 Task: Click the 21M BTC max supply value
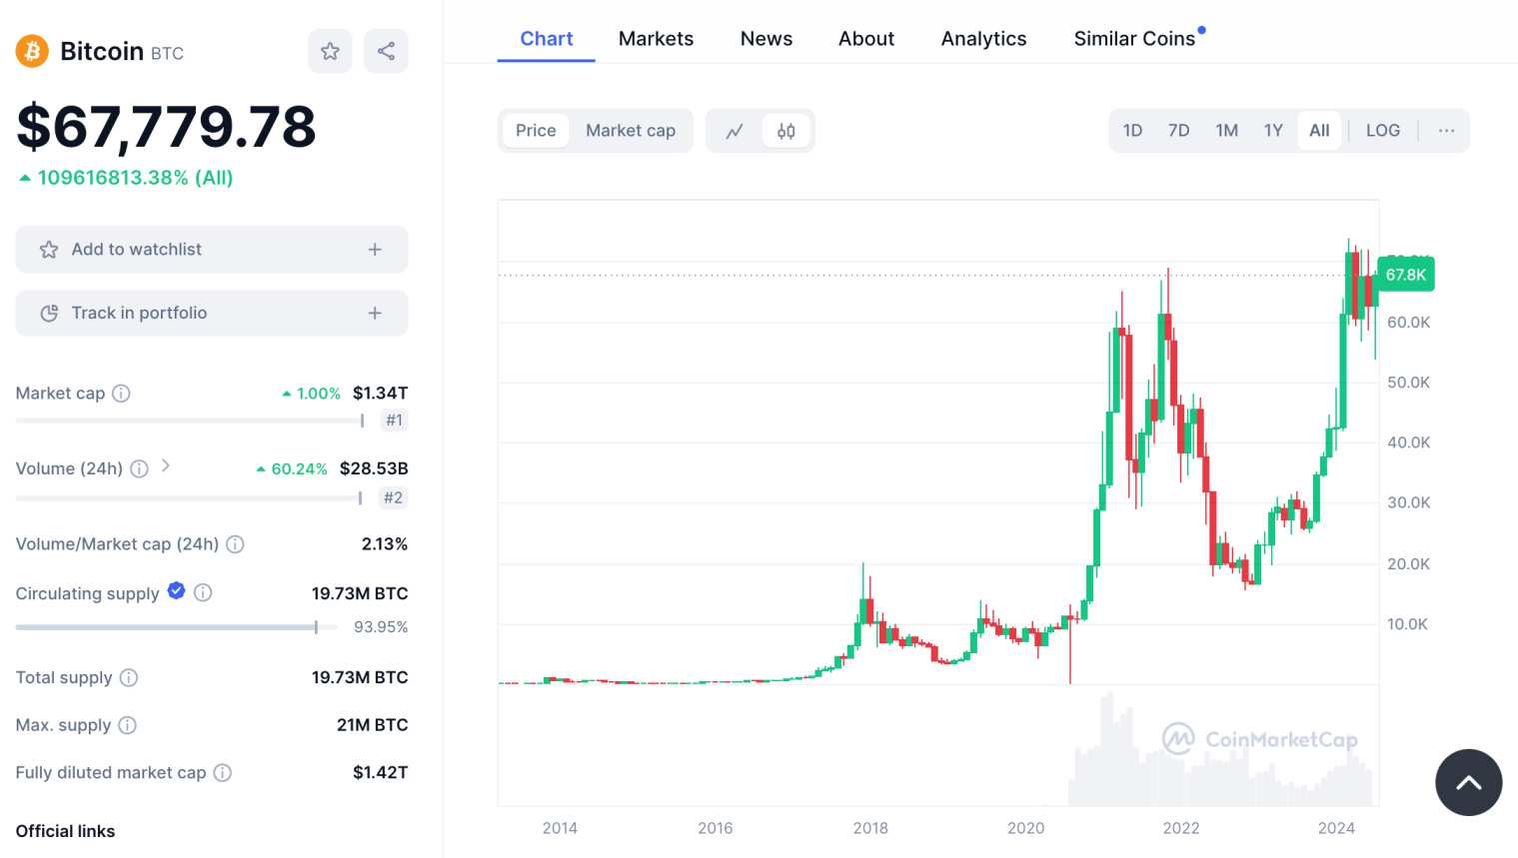pyautogui.click(x=372, y=725)
